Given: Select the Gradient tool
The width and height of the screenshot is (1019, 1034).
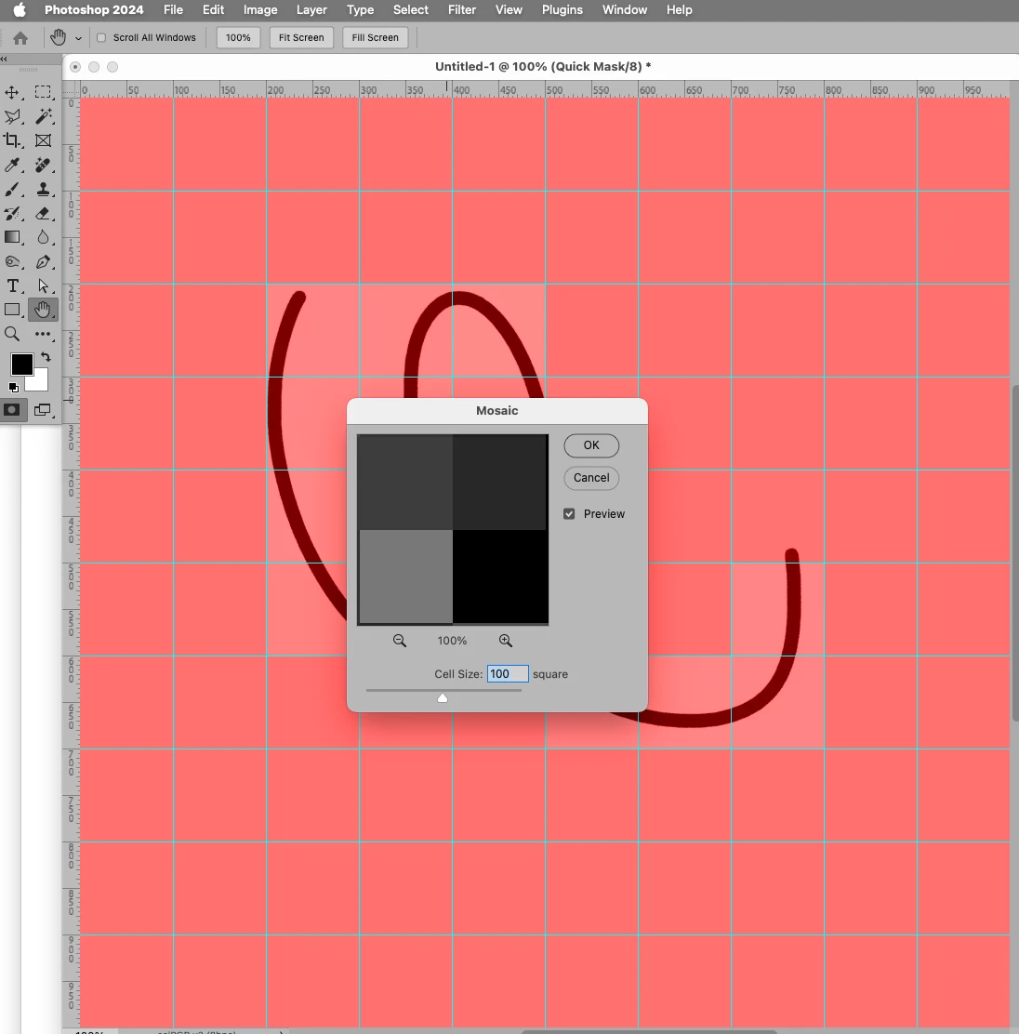Looking at the screenshot, I should click(12, 237).
